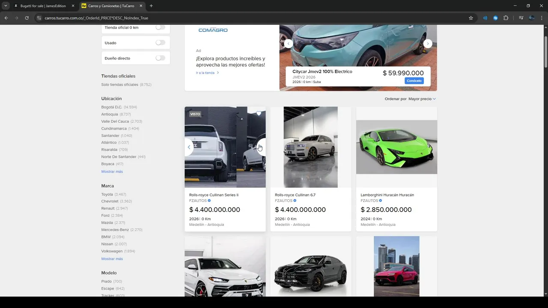The width and height of the screenshot is (548, 308).
Task: Toggle the Usado filter switch
Action: (160, 43)
